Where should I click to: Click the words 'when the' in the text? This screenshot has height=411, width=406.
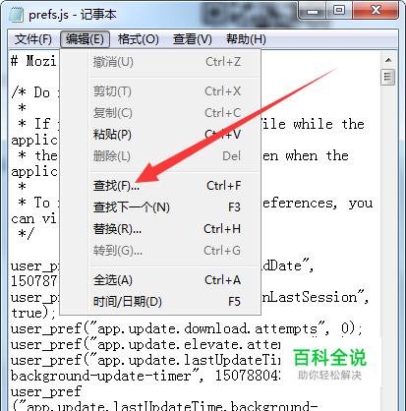[317, 155]
